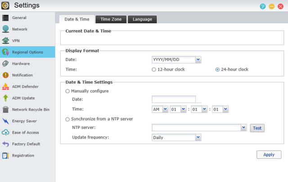Click the blue help question icon

(263, 6)
